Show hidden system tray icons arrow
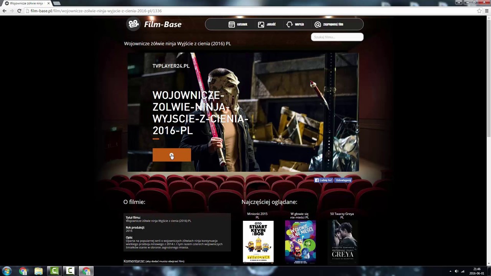This screenshot has width=491, height=276. click(x=450, y=271)
